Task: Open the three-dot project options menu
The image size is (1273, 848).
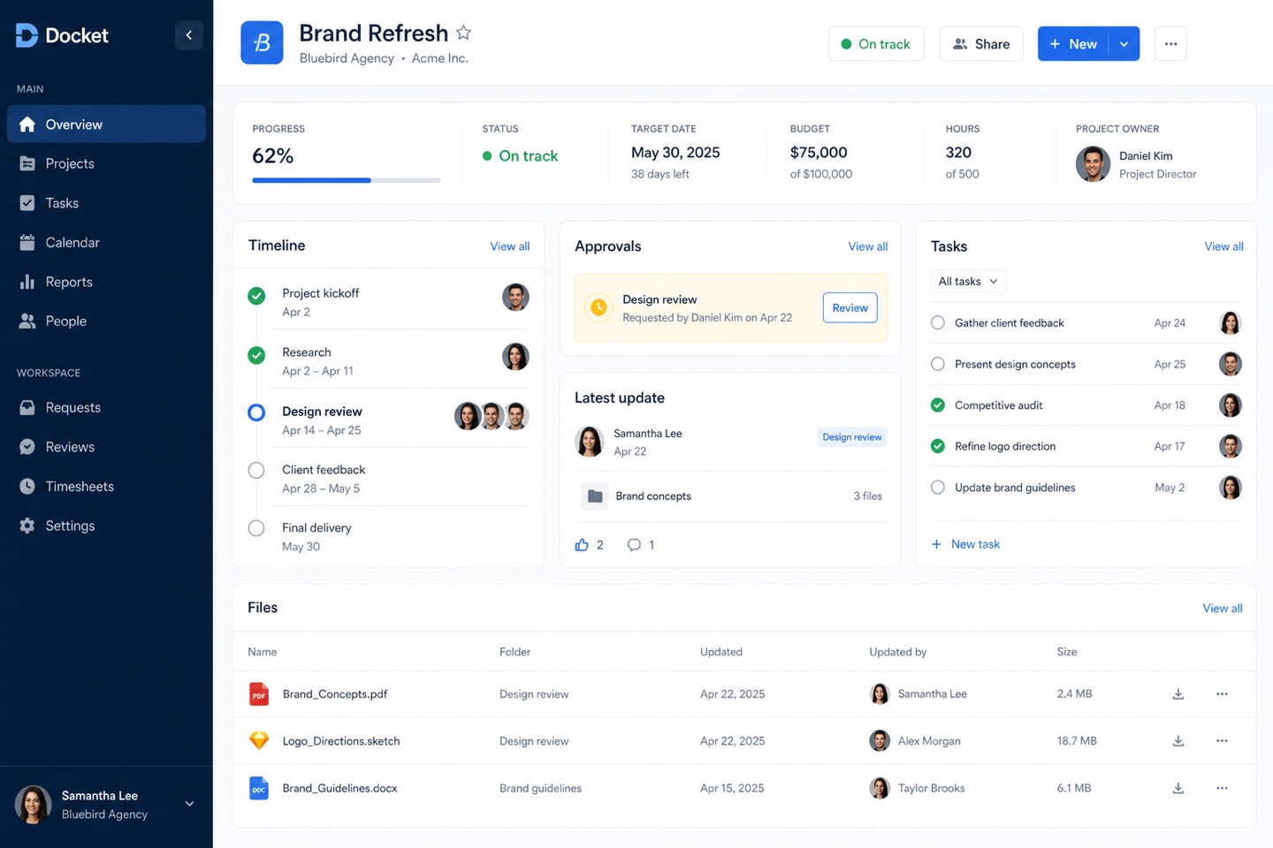Action: [x=1170, y=43]
